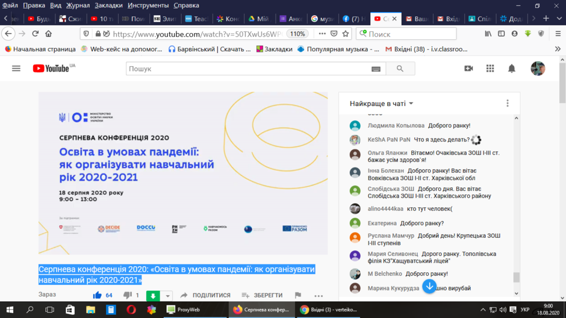This screenshot has height=318, width=566.
Task: Show more bookmarks toolbar chevron
Action: tap(558, 49)
